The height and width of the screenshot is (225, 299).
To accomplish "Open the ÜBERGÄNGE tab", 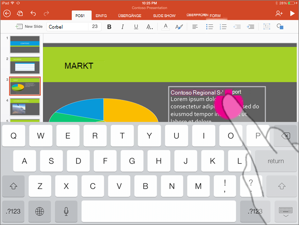I will tap(130, 16).
